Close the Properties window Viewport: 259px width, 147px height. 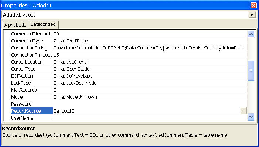[253, 5]
